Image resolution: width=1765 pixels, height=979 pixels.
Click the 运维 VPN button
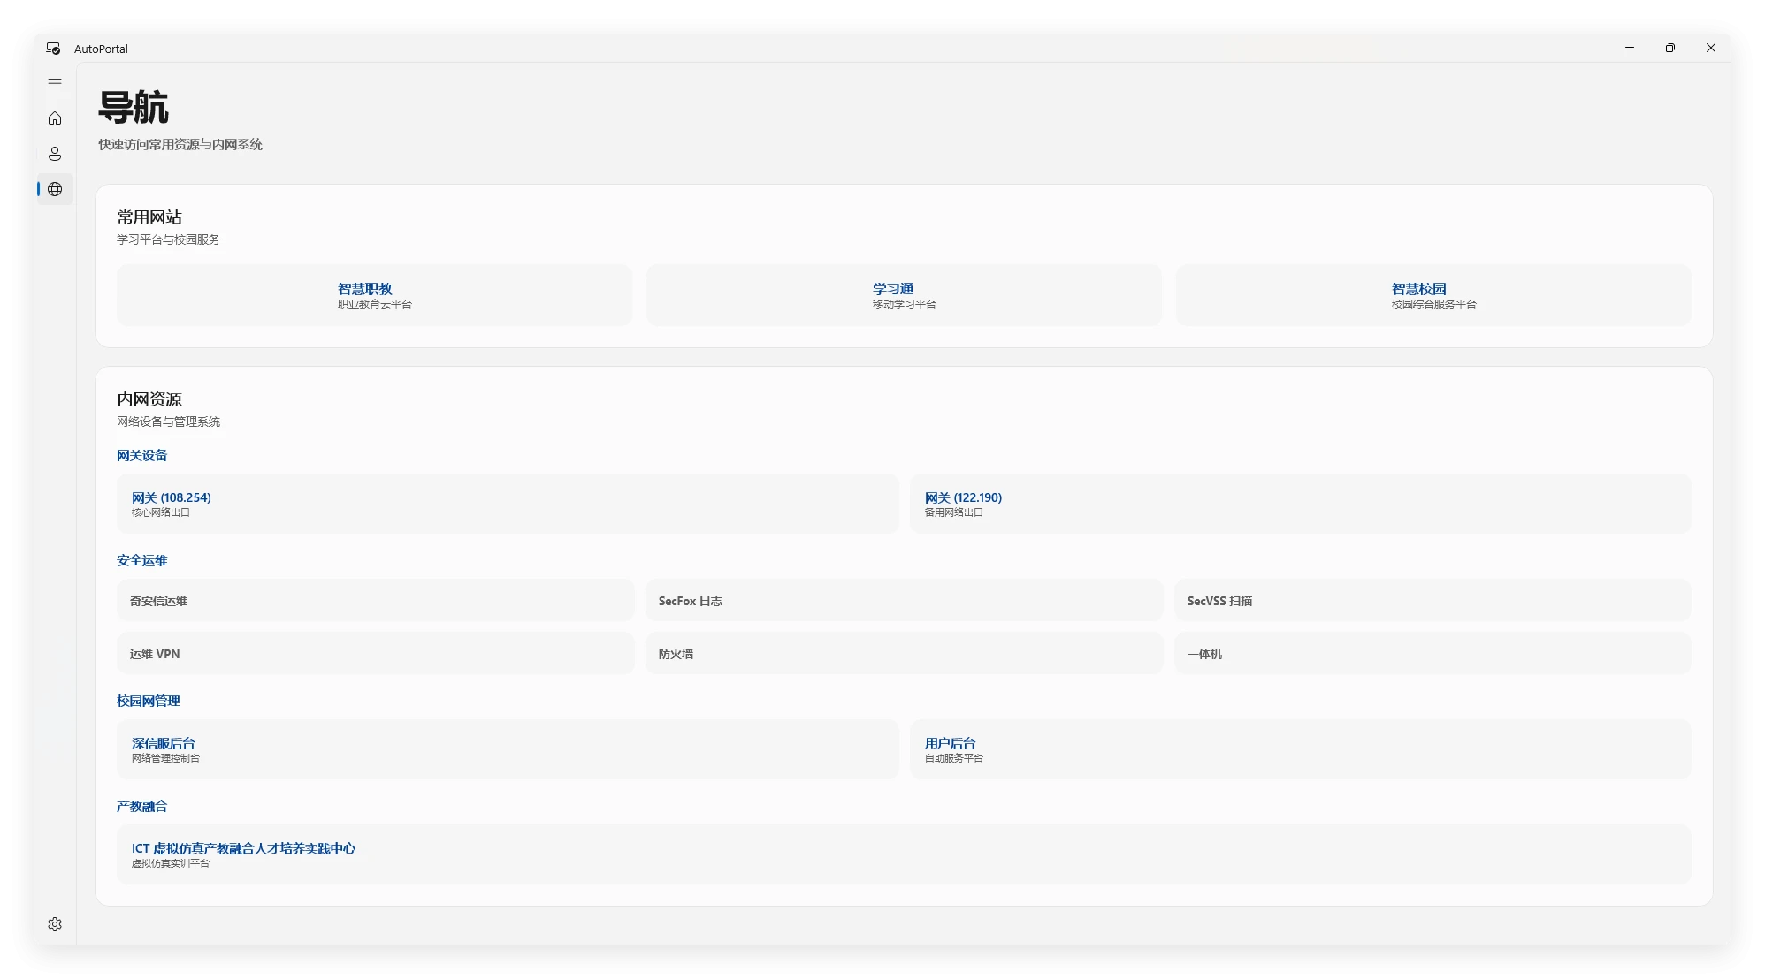pos(375,654)
